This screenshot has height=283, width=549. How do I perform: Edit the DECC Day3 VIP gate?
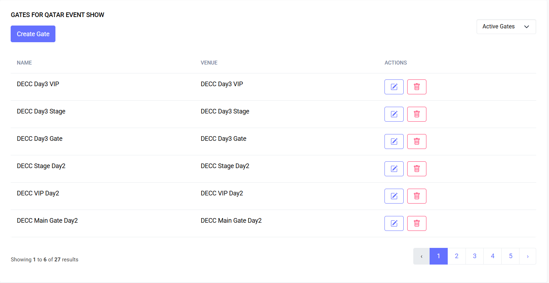tap(394, 87)
